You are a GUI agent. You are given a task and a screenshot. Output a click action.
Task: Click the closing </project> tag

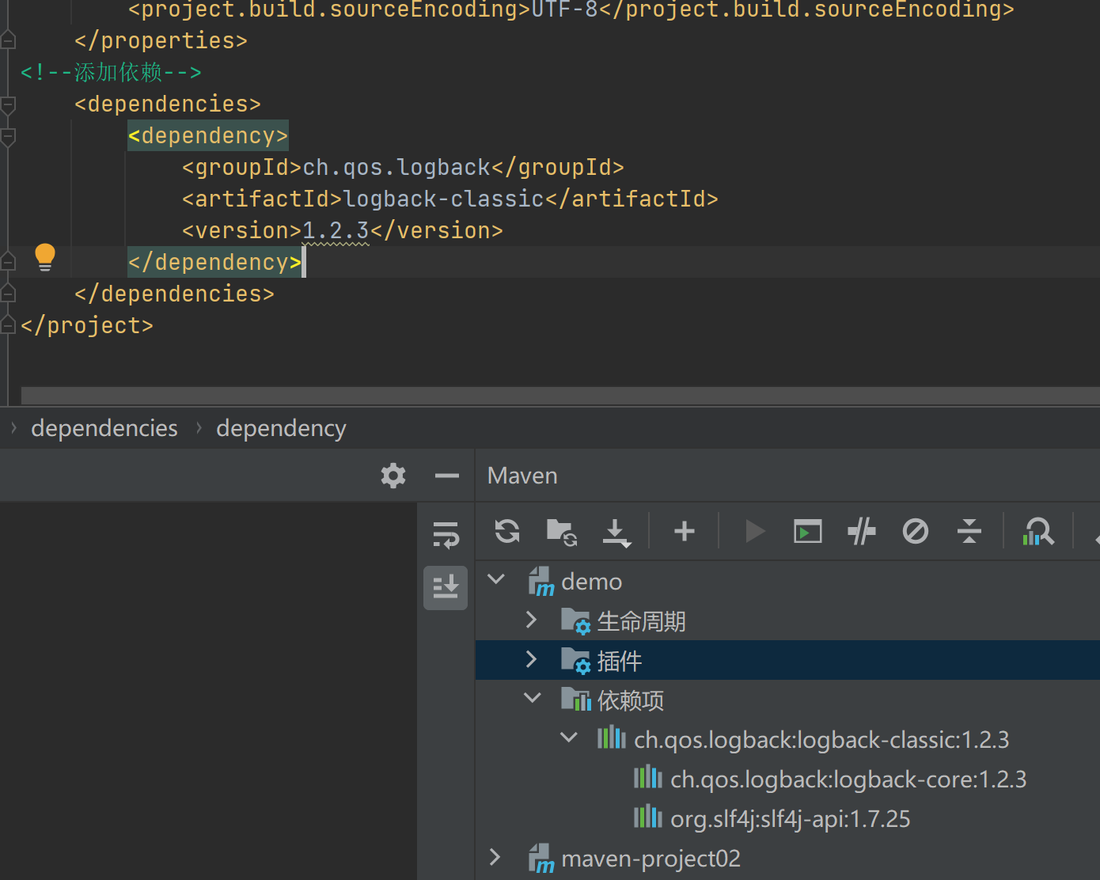click(87, 325)
